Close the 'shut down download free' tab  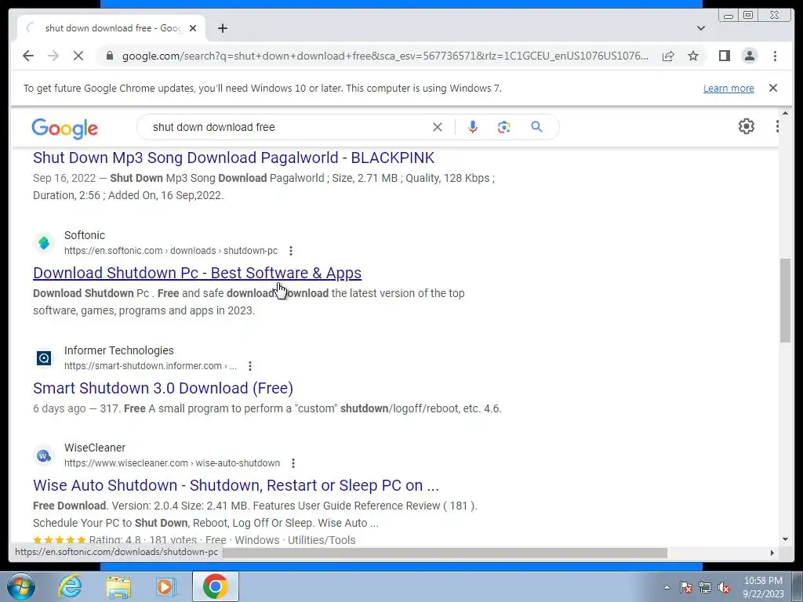click(193, 28)
